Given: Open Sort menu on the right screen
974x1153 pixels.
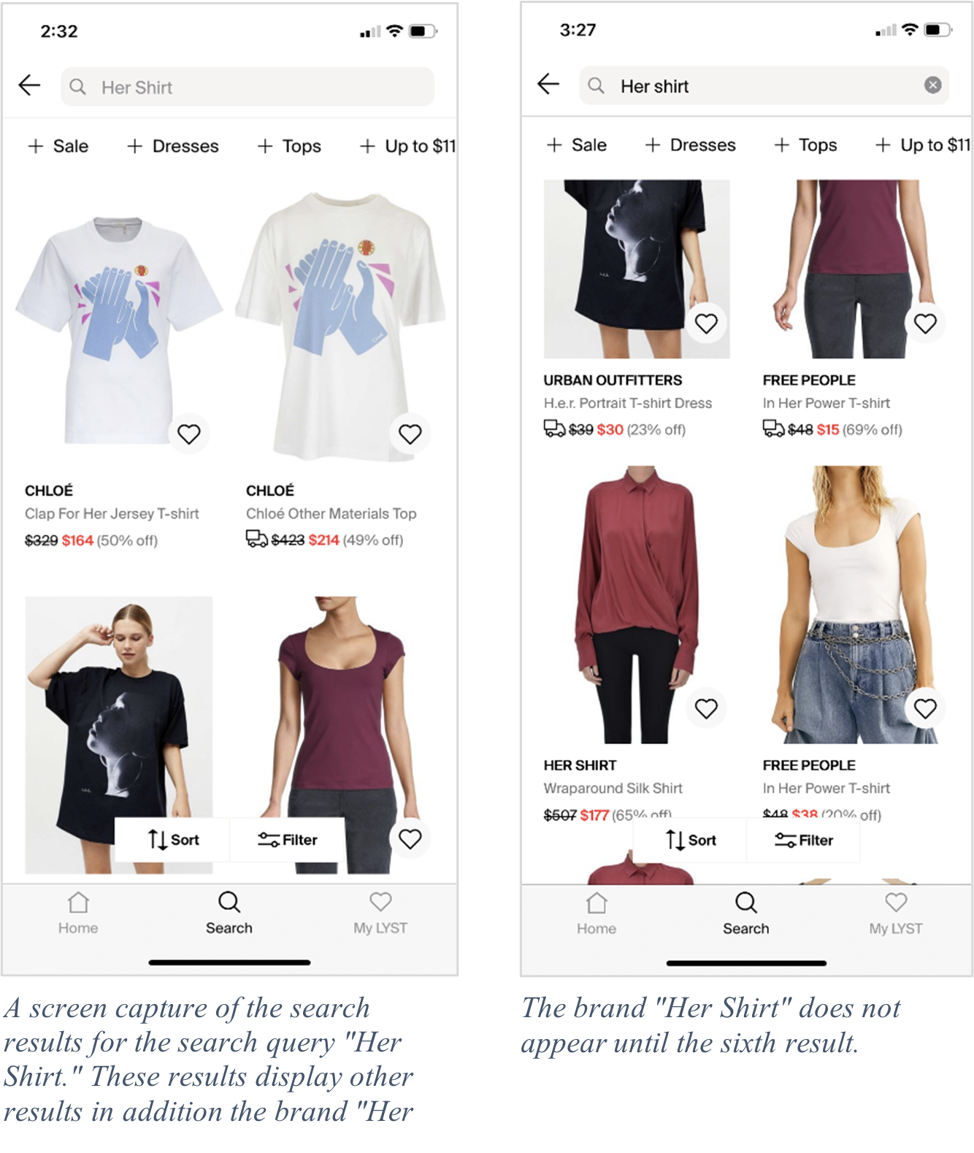Looking at the screenshot, I should (x=691, y=840).
